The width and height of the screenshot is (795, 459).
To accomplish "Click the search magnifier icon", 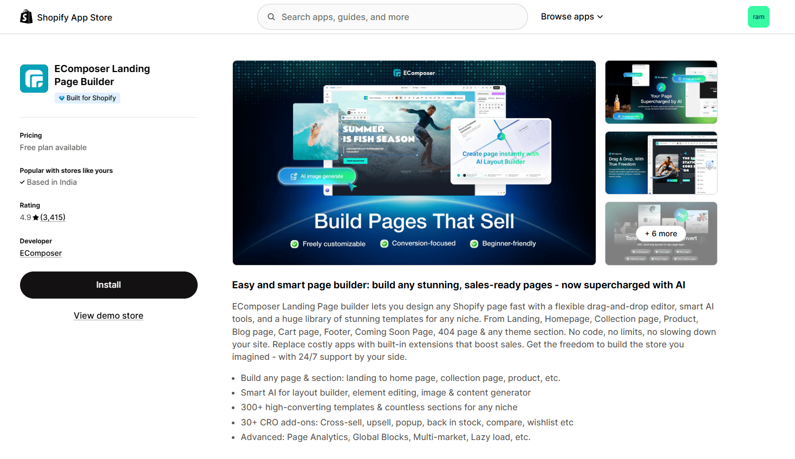I will tap(271, 17).
